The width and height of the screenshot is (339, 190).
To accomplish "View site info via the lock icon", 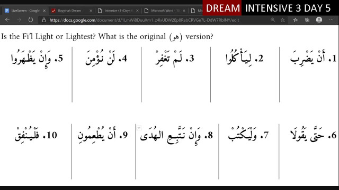I will click(x=44, y=20).
